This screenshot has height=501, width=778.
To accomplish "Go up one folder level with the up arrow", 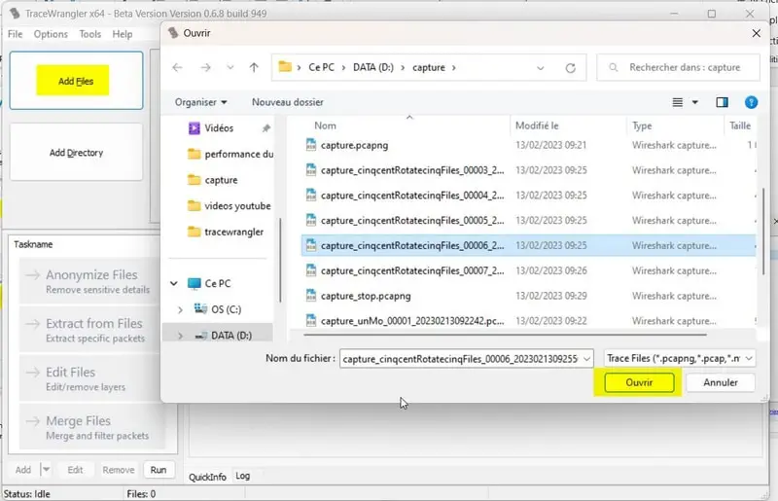I will (254, 67).
